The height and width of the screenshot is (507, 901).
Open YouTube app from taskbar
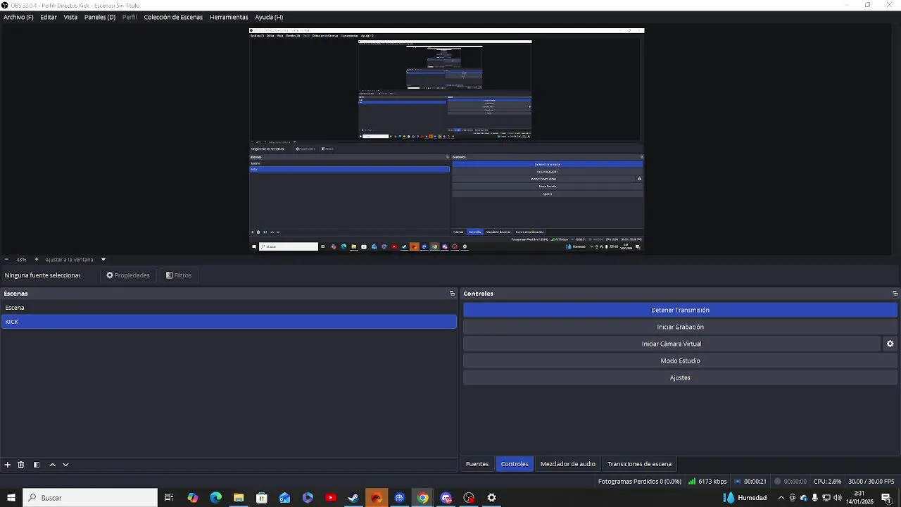pos(331,498)
